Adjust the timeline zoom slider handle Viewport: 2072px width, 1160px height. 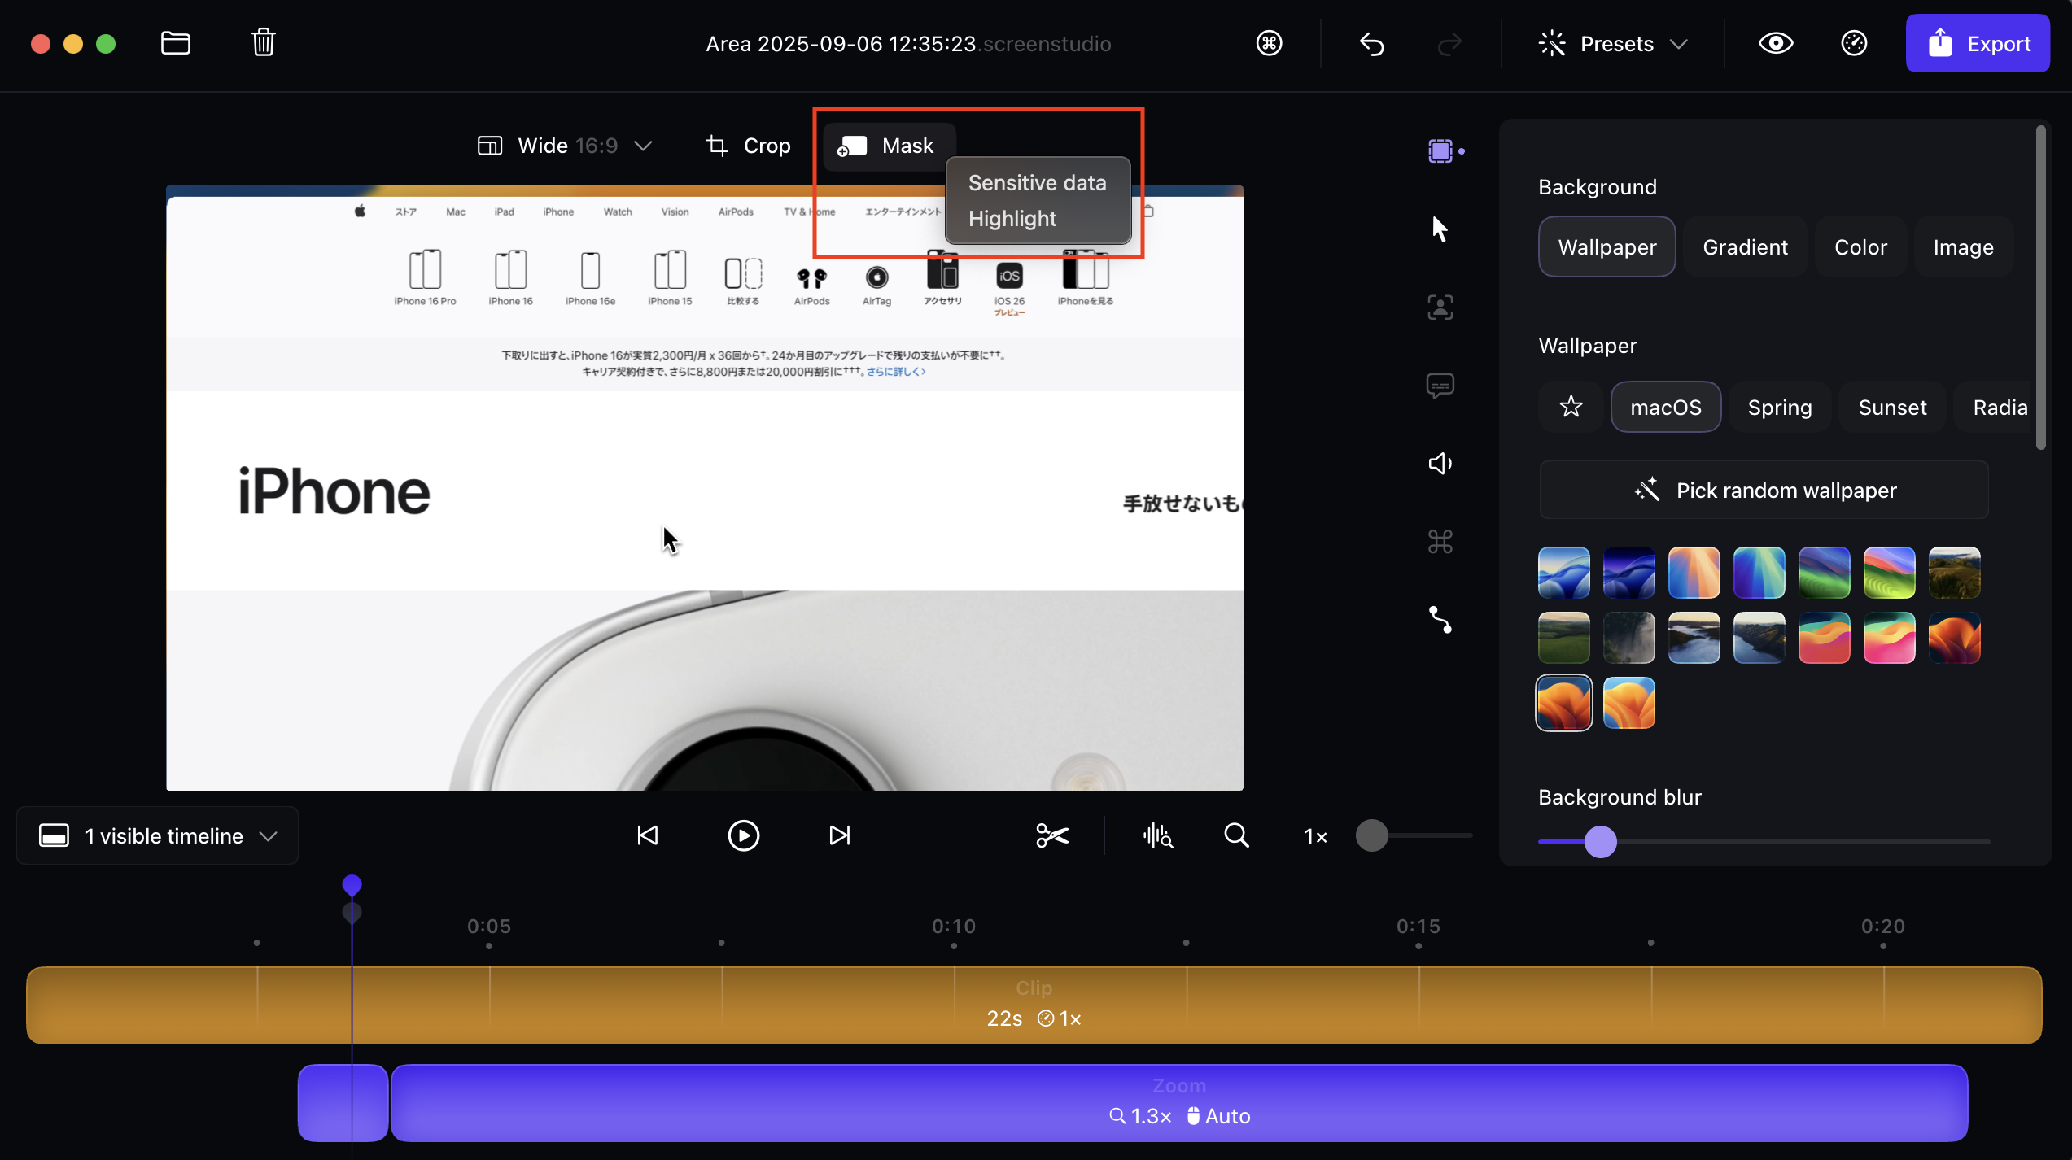[x=1371, y=835]
